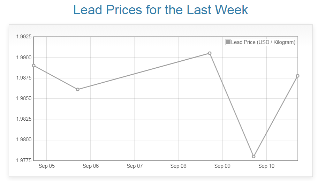Select the 1.9875 price axis label
This screenshot has height=181, width=318.
pos(24,78)
